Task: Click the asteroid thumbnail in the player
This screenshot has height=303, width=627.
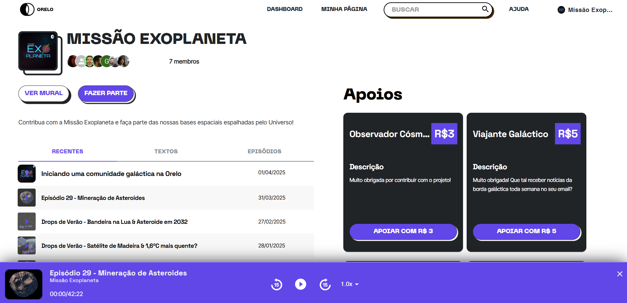Action: (24, 284)
